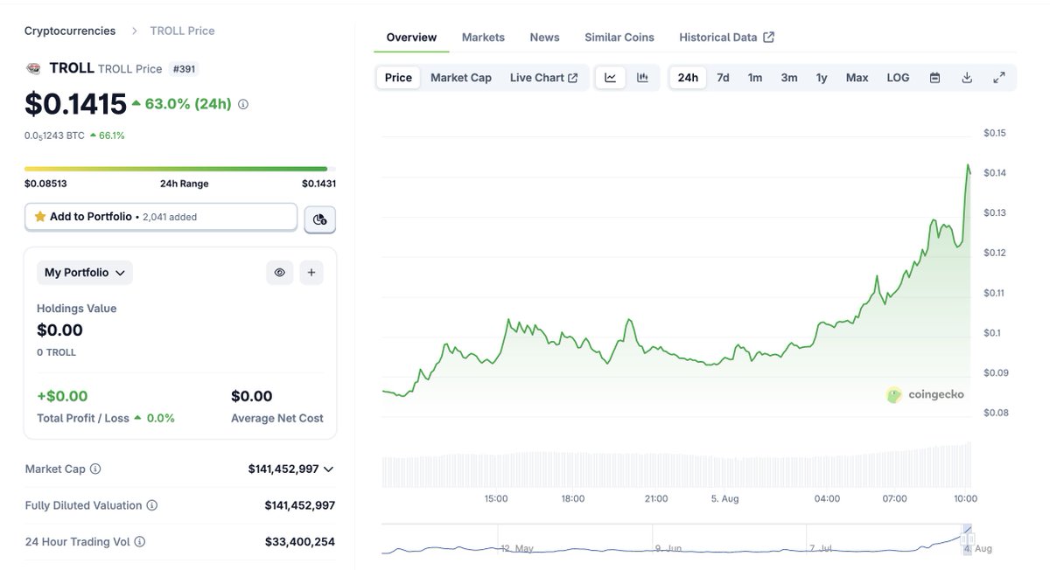1050x570 pixels.
Task: Click the TROLL Price breadcrumb
Action: (182, 31)
